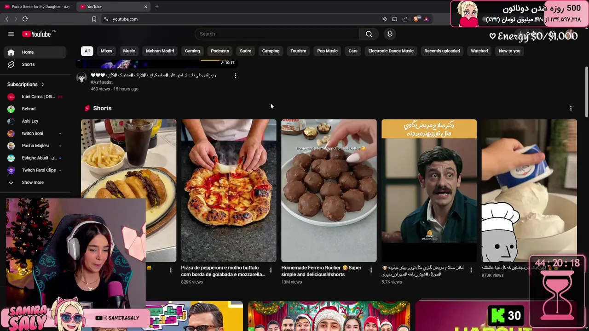Reload the page

(x=25, y=19)
